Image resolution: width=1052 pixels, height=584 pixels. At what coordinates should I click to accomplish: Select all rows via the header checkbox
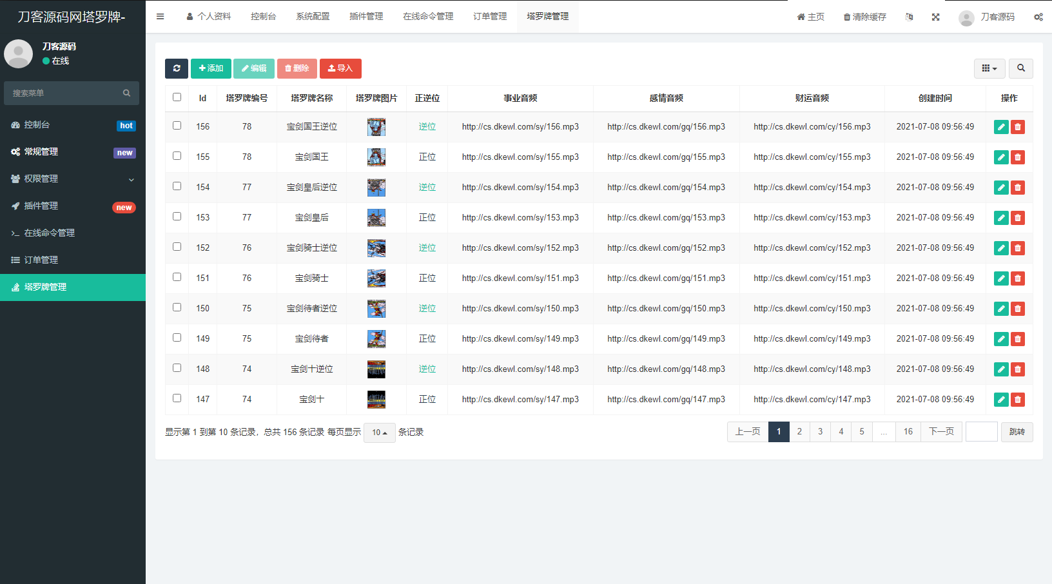pos(177,97)
